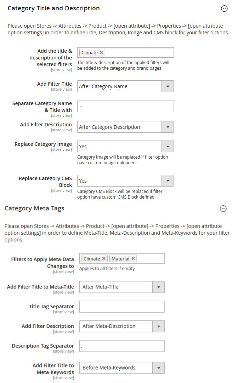Remove Material tag from meta-data filters
Image resolution: width=232 pixels, height=383 pixels.
click(x=133, y=259)
